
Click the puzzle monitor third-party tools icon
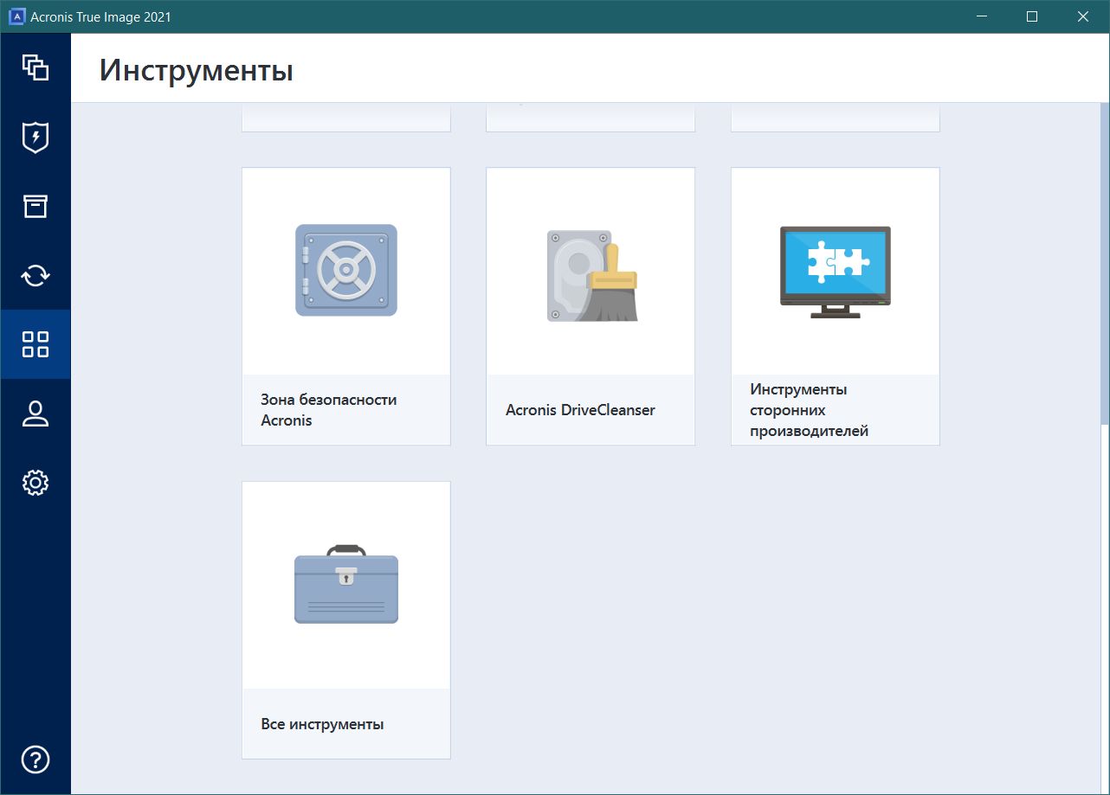tap(836, 272)
